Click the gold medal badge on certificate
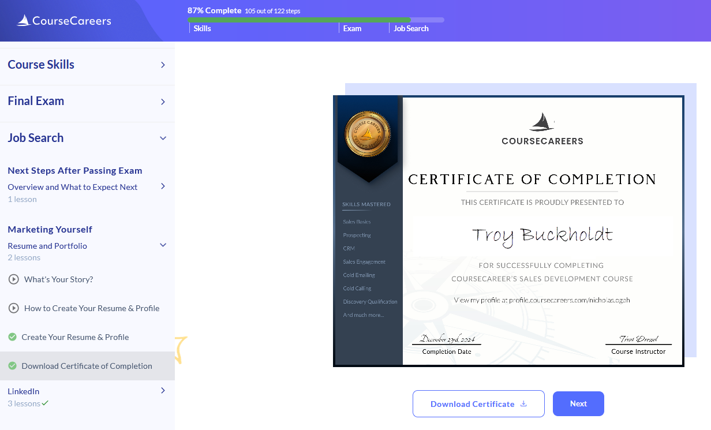This screenshot has width=711, height=430. pyautogui.click(x=368, y=134)
